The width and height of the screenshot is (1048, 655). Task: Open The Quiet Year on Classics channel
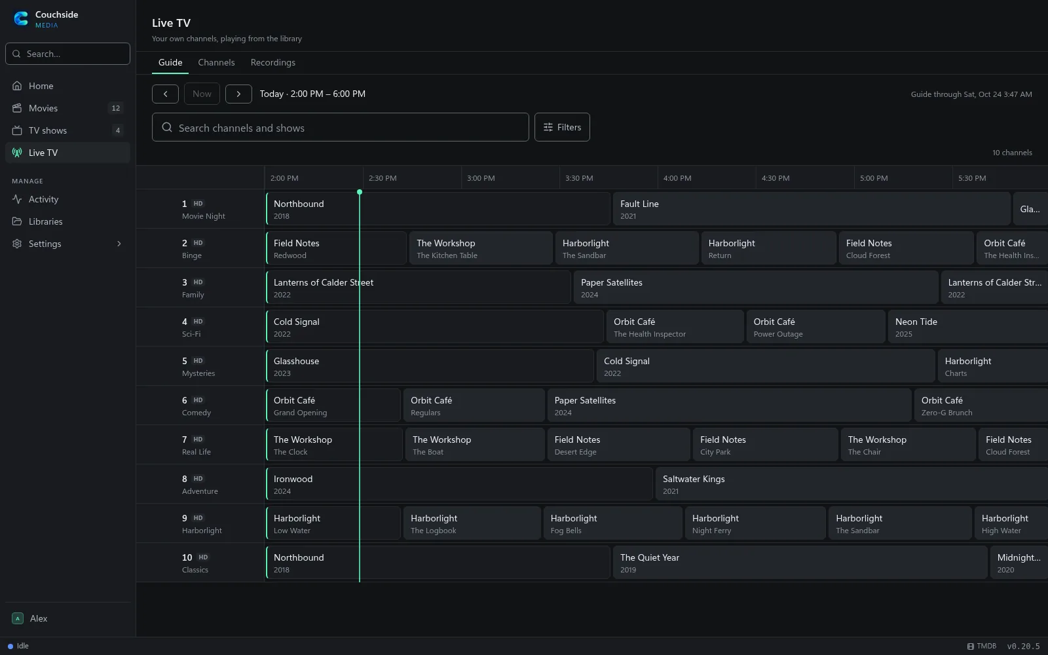(x=800, y=563)
